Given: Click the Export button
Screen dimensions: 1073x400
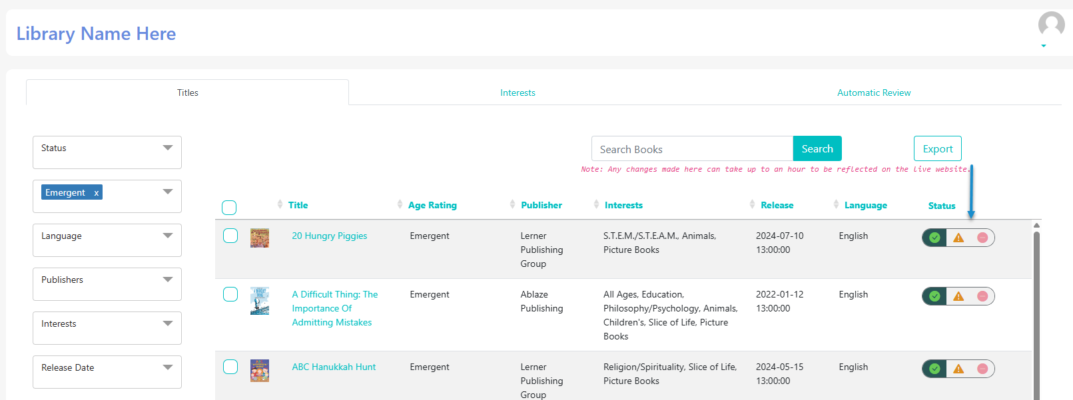Looking at the screenshot, I should pos(938,148).
